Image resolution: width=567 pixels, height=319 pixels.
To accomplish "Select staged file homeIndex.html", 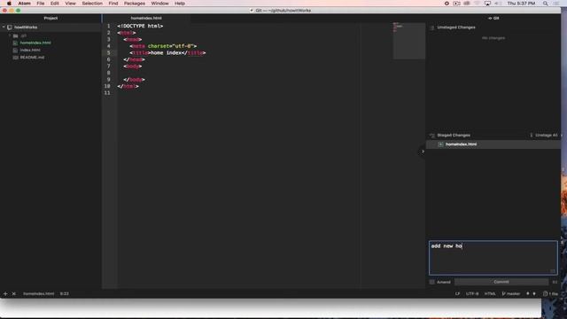I will coord(493,144).
